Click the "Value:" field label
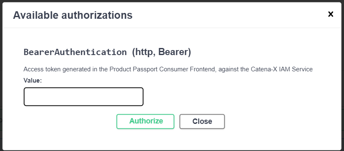This screenshot has width=344, height=151. pyautogui.click(x=33, y=81)
